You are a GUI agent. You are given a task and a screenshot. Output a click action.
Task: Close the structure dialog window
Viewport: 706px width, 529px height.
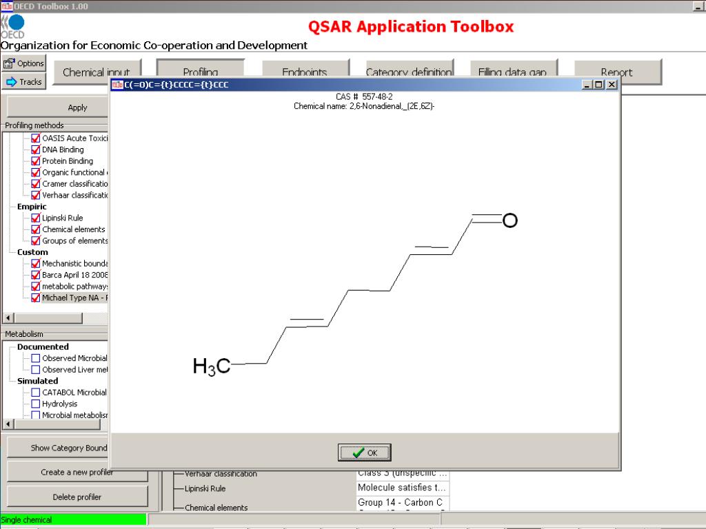click(612, 85)
